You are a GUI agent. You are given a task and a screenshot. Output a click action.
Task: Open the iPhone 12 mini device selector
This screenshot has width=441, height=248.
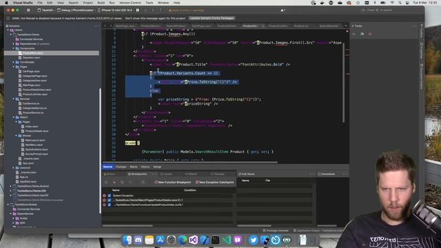pyautogui.click(x=114, y=10)
